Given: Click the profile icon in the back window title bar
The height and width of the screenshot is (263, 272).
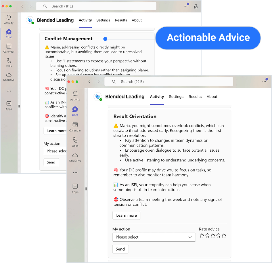Looking at the screenshot, I should 196,6.
